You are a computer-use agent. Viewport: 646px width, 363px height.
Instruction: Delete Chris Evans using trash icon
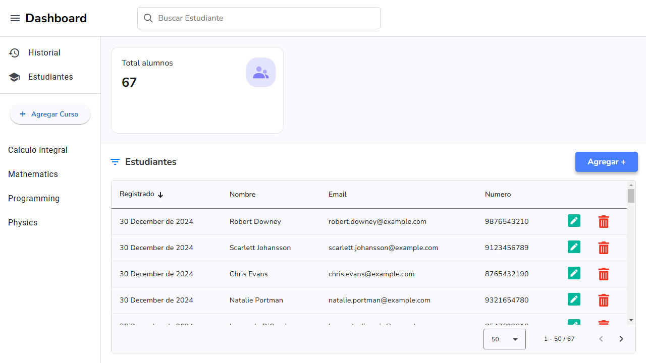point(603,274)
